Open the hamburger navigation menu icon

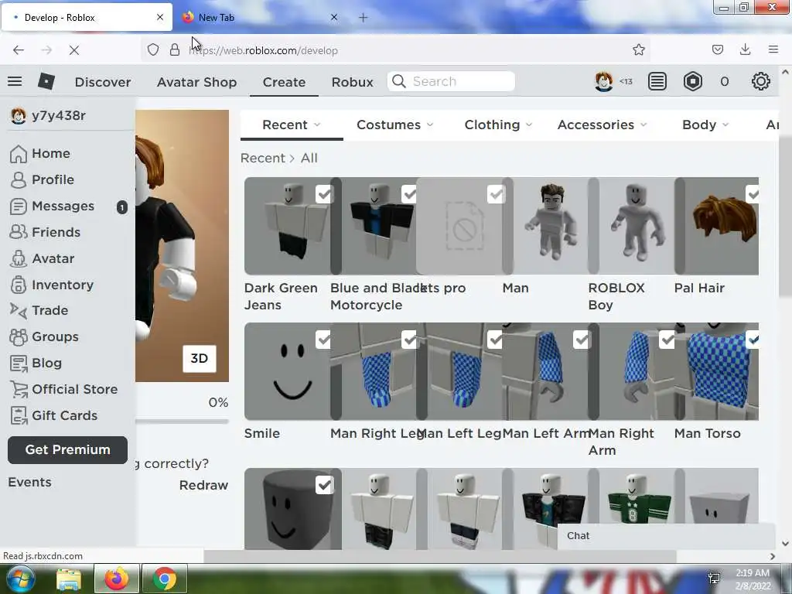(15, 81)
